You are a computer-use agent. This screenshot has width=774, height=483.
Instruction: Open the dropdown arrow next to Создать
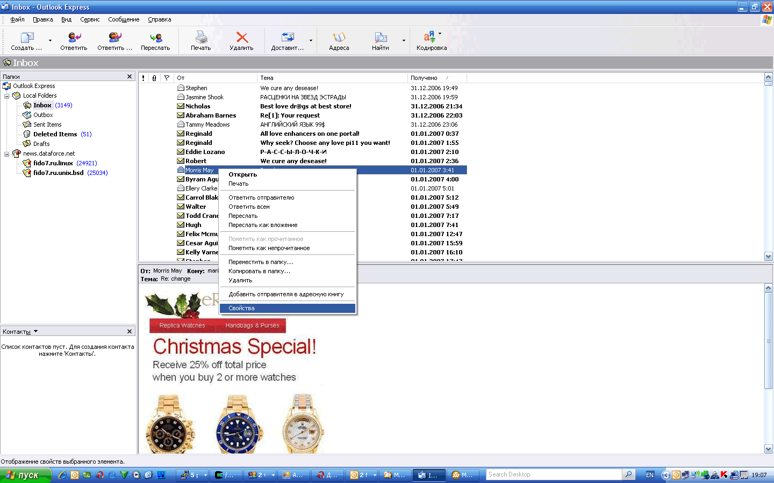click(x=51, y=41)
